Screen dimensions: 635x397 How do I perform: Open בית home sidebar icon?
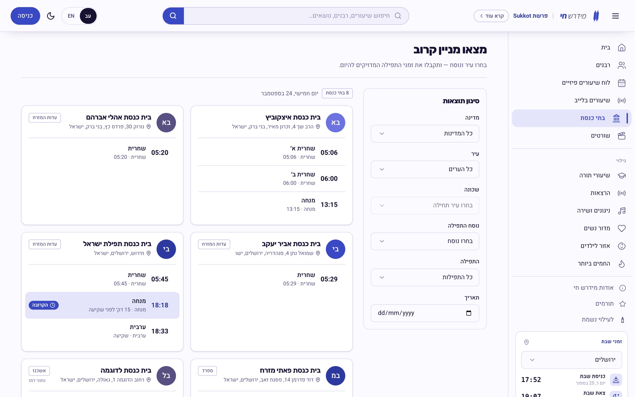pyautogui.click(x=621, y=48)
